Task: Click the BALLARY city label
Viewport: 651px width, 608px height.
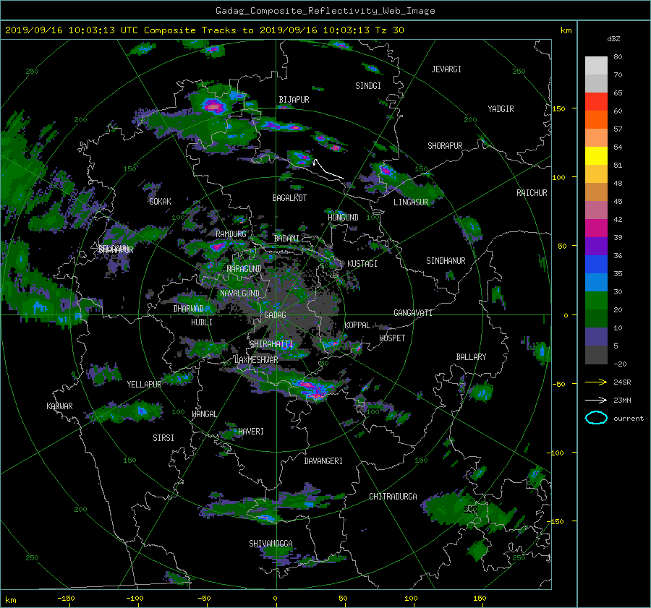Action: pos(471,357)
